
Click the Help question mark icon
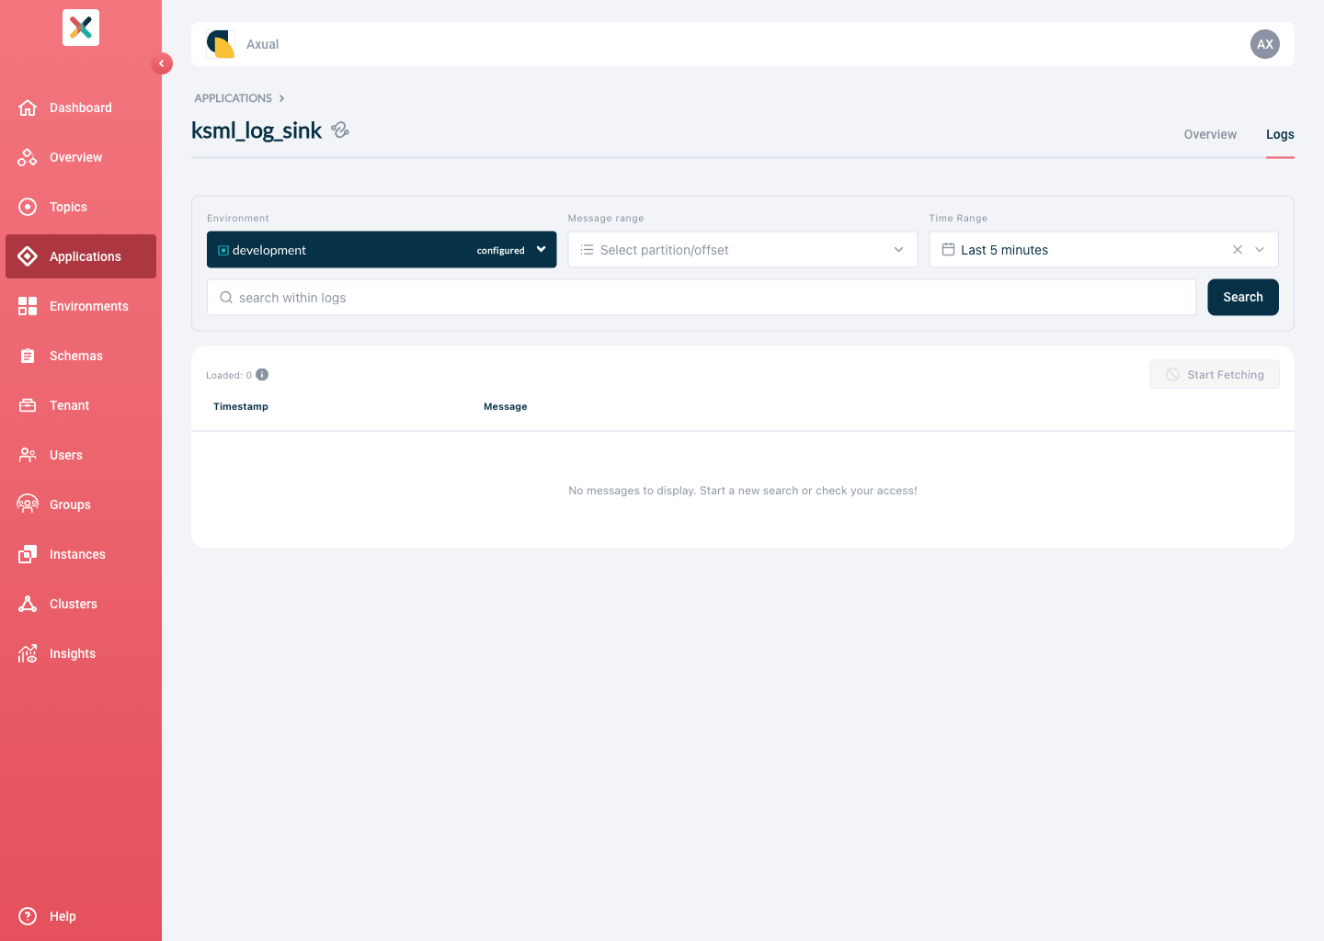28,916
